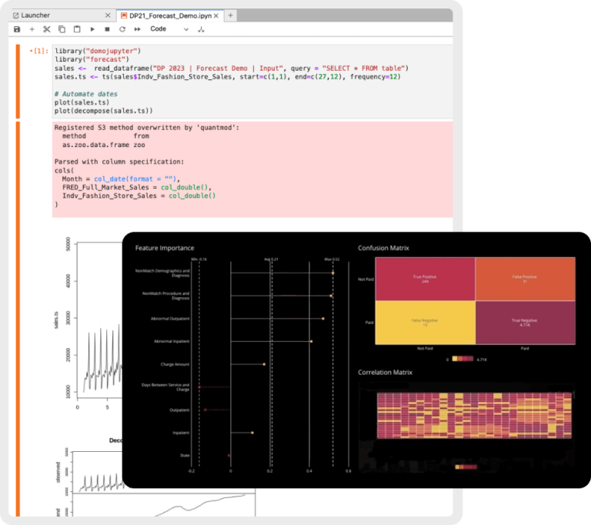
Task: Select the DP21_Forecast_Demo.ipynb tab
Action: pos(170,16)
